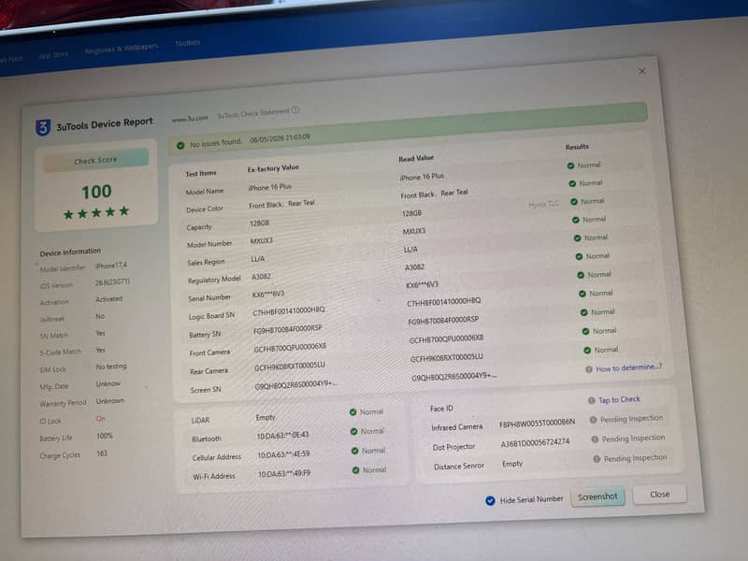Select the Warranty Period value Unknown
Viewport: 748px width, 561px height.
tap(110, 401)
